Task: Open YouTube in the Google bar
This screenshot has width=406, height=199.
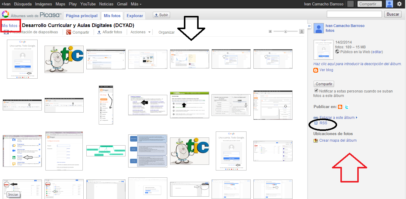Action: point(88,4)
